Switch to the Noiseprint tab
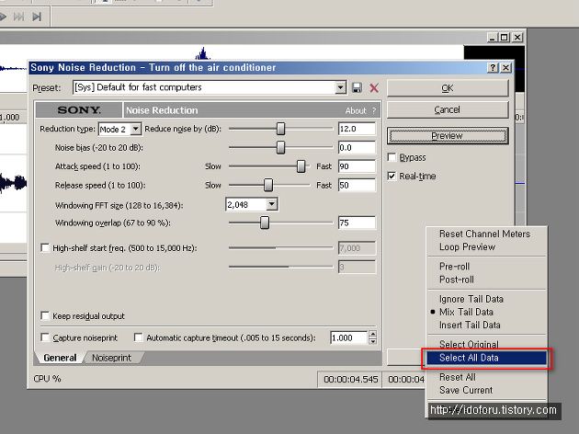 pos(111,358)
